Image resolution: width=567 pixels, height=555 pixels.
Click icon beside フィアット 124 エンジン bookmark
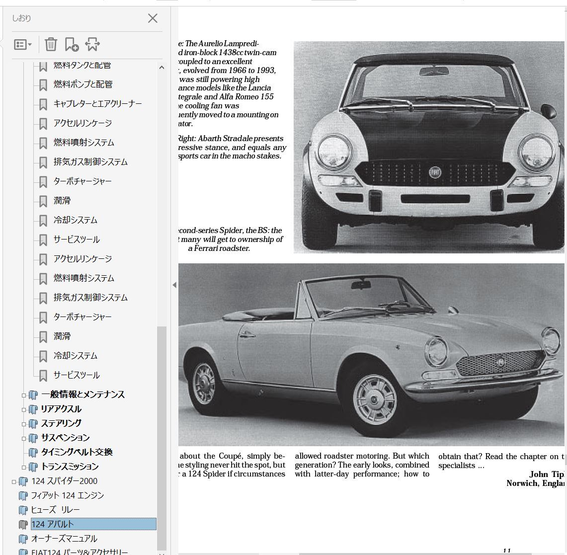click(x=23, y=496)
